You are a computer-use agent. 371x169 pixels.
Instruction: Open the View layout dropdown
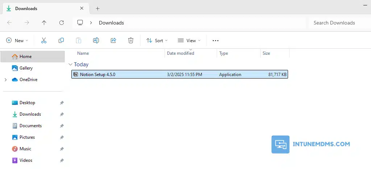[x=189, y=41]
